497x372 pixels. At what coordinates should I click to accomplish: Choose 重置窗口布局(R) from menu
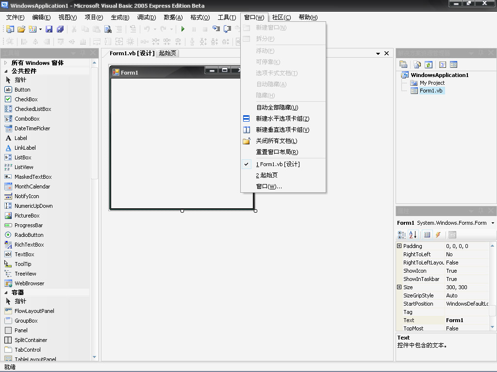(283, 152)
